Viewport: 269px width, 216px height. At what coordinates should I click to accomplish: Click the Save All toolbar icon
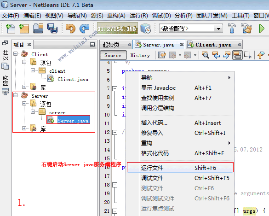[52, 29]
